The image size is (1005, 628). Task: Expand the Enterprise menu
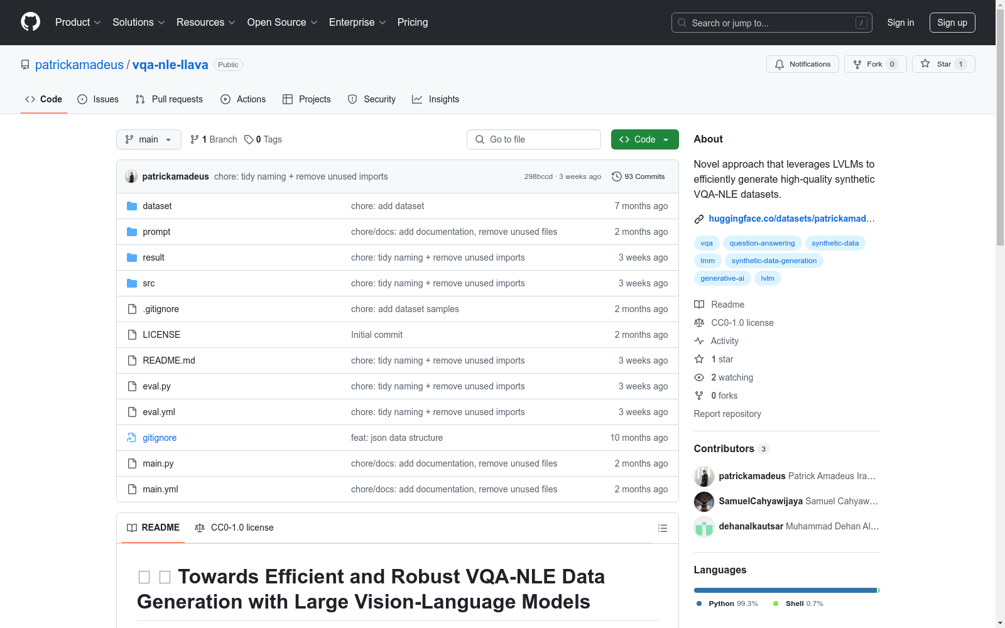point(357,22)
